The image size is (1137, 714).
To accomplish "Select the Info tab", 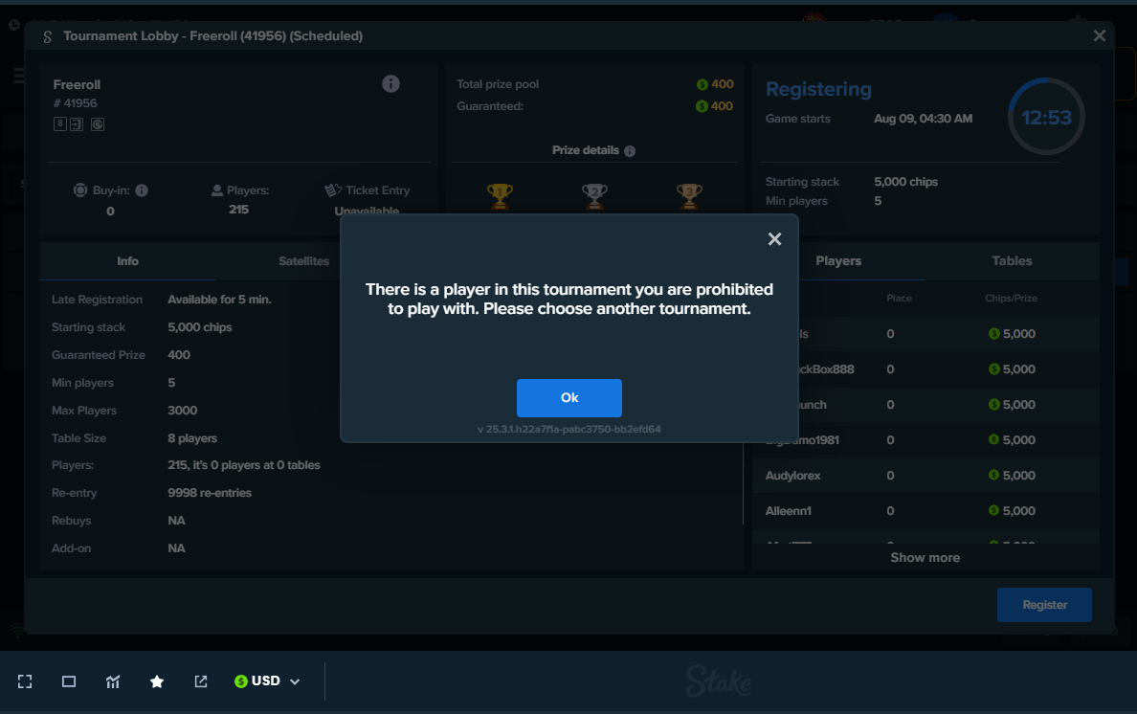I will pos(127,261).
